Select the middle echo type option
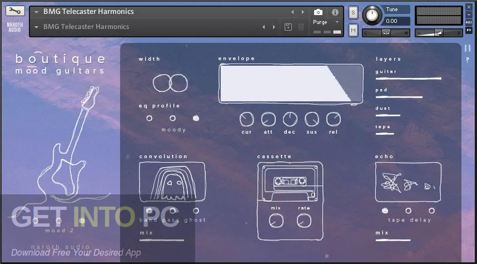This screenshot has width=477, height=264. (x=408, y=211)
